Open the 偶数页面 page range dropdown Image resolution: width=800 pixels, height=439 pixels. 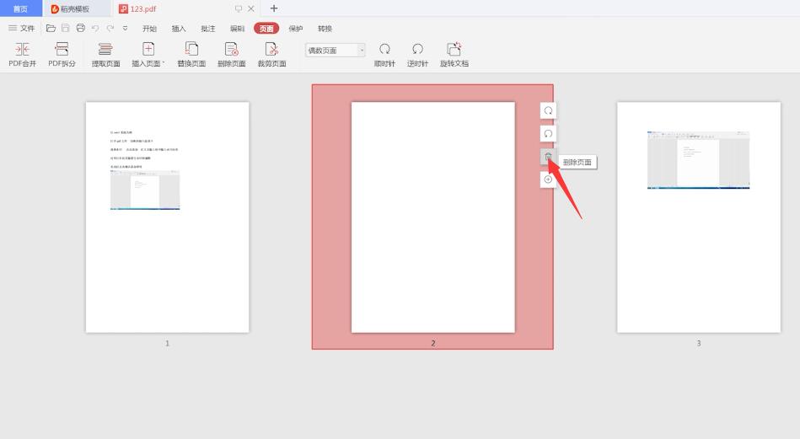coord(336,50)
